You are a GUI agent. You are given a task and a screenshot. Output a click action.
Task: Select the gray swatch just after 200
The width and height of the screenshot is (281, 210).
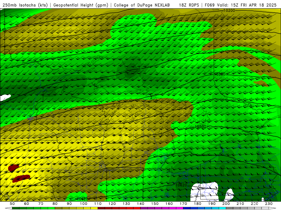[230, 208]
